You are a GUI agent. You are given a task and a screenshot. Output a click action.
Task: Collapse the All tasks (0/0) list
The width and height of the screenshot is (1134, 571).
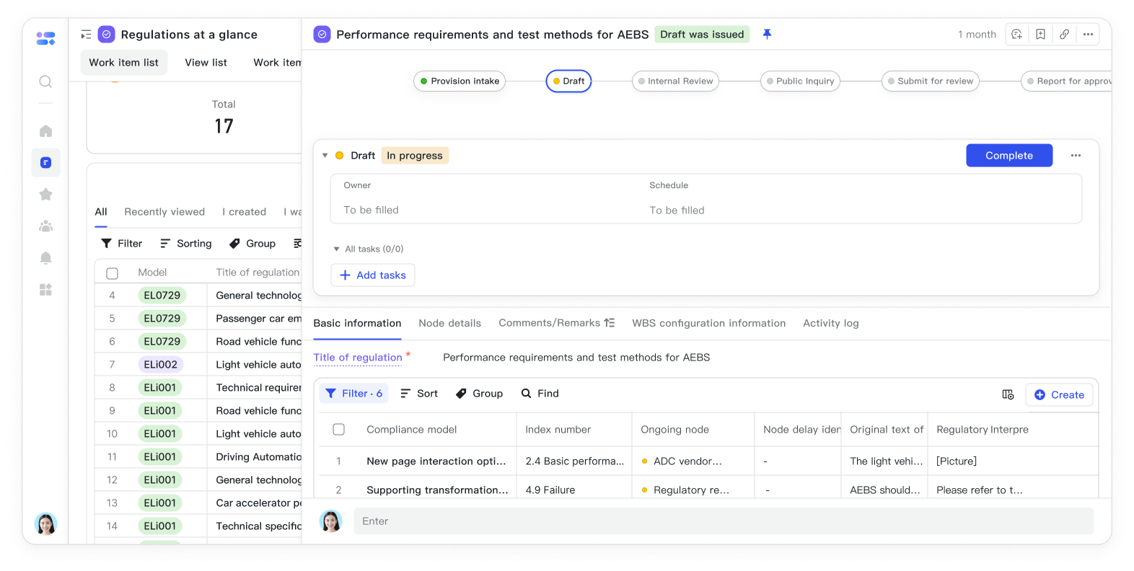336,249
